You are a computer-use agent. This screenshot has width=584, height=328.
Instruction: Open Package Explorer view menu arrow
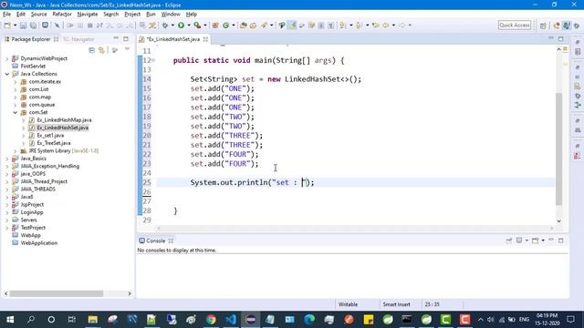tap(127, 49)
